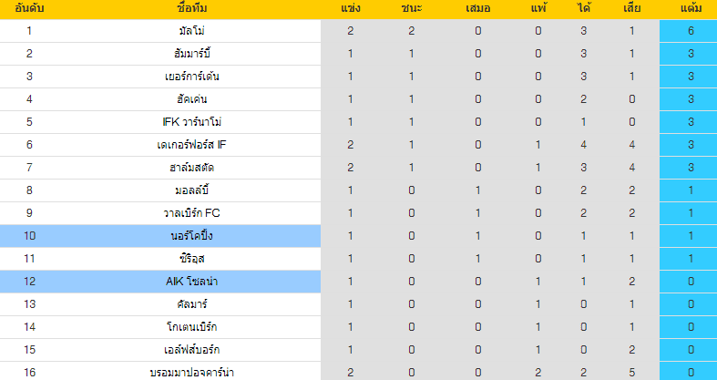Select team name ฮัคเค่น
Image resolution: width=717 pixels, height=380 pixels.
click(x=192, y=99)
